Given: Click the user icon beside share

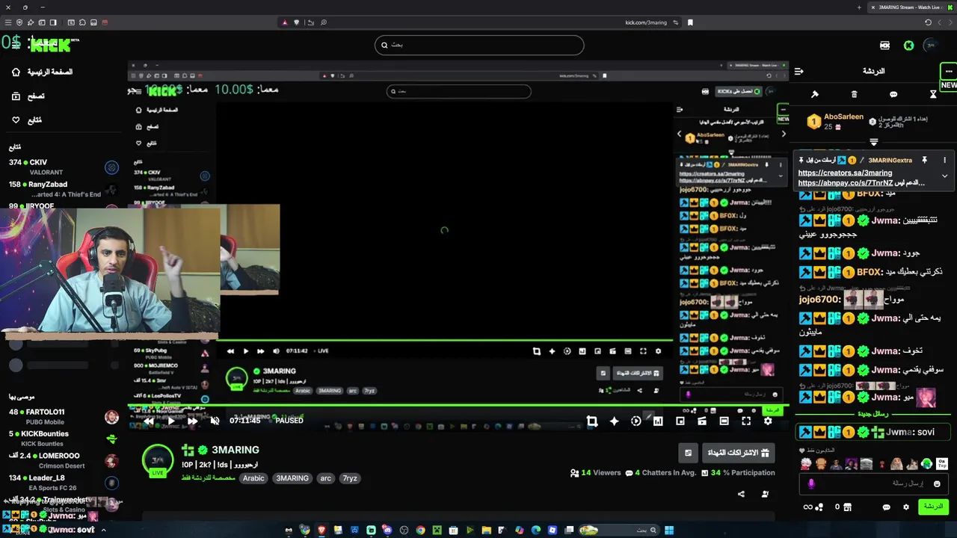Looking at the screenshot, I should pyautogui.click(x=765, y=494).
